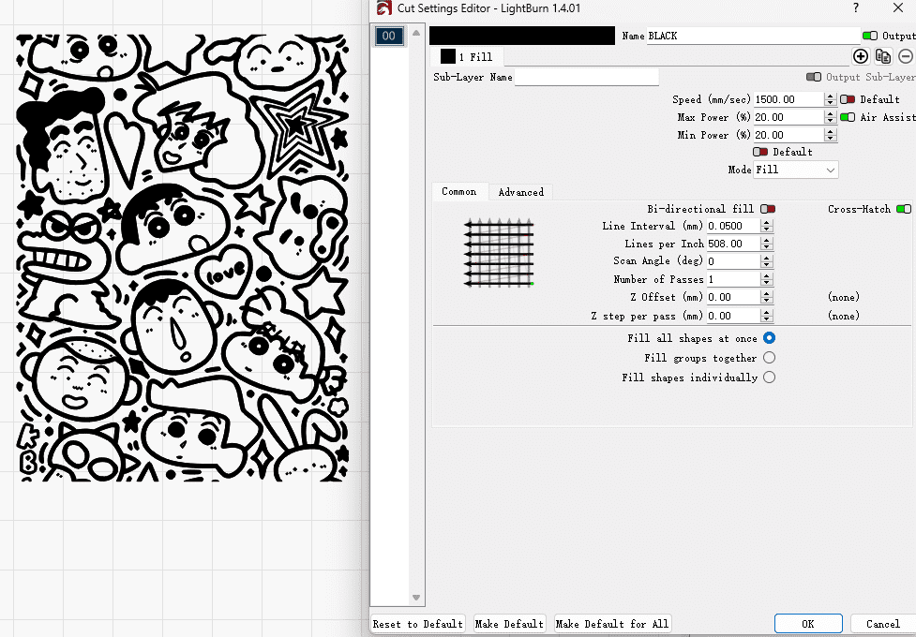Viewport: 916px width, 637px height.
Task: Click the black swatch on Fill tab
Action: (x=447, y=56)
